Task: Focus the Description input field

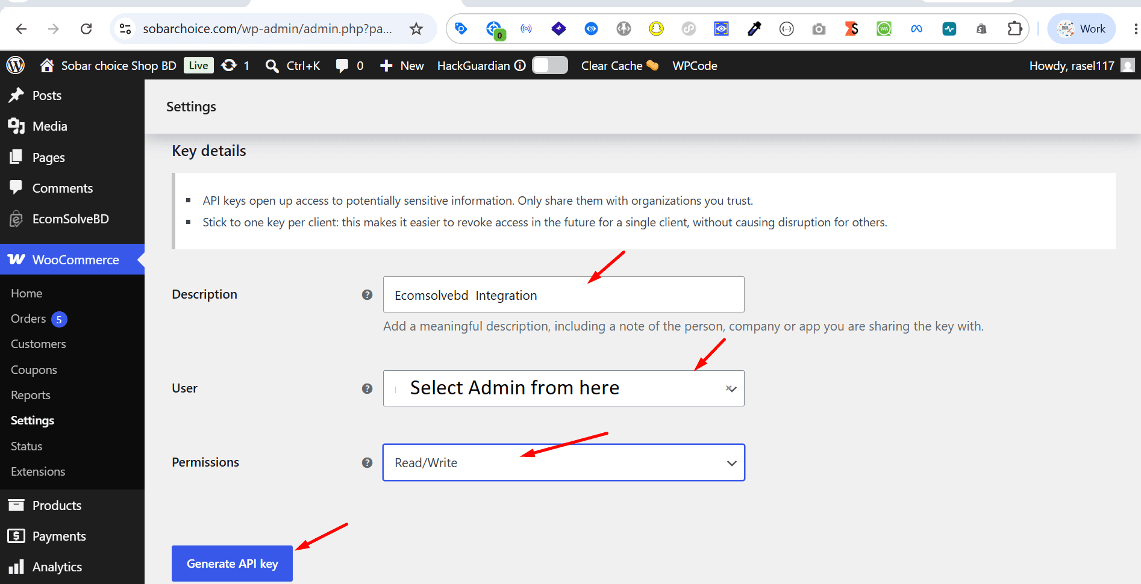Action: tap(564, 294)
